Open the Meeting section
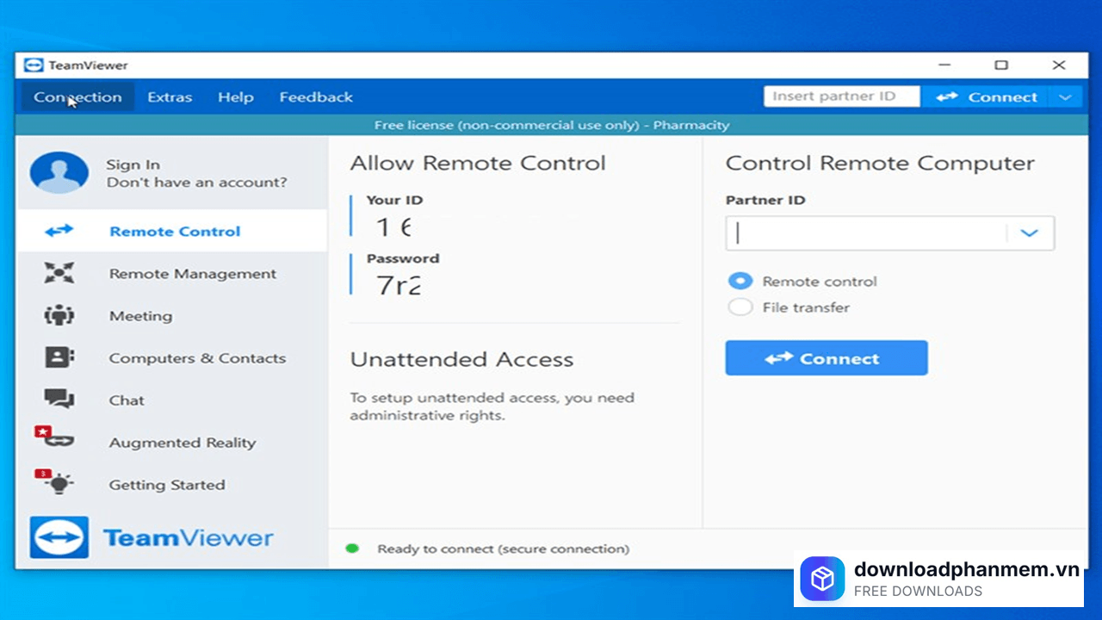The height and width of the screenshot is (620, 1102). (140, 316)
